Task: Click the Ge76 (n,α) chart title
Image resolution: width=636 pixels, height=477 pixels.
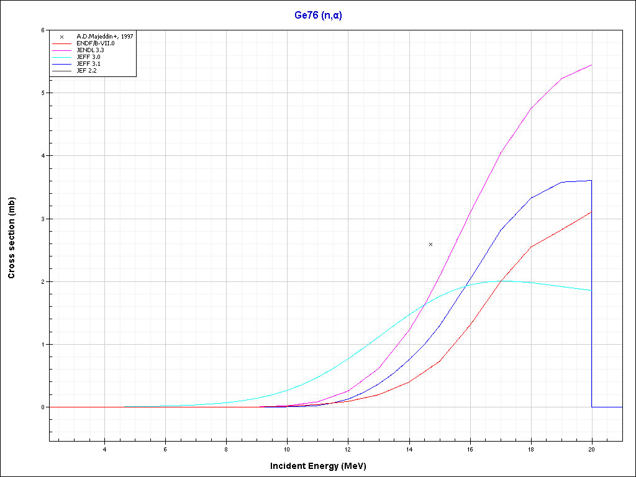Action: [318, 16]
